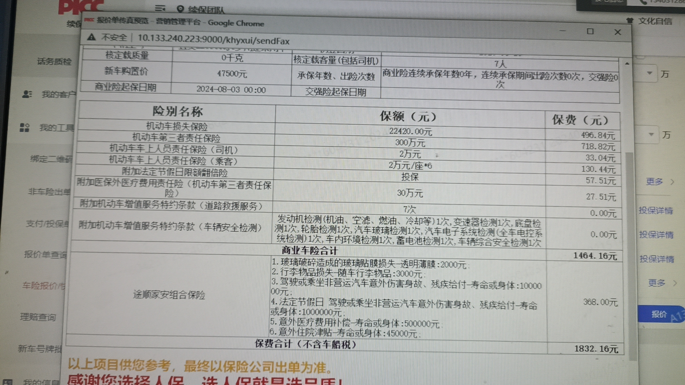The image size is (685, 385).
Task: Open 报价单查询 sidebar entry
Action: tap(45, 255)
